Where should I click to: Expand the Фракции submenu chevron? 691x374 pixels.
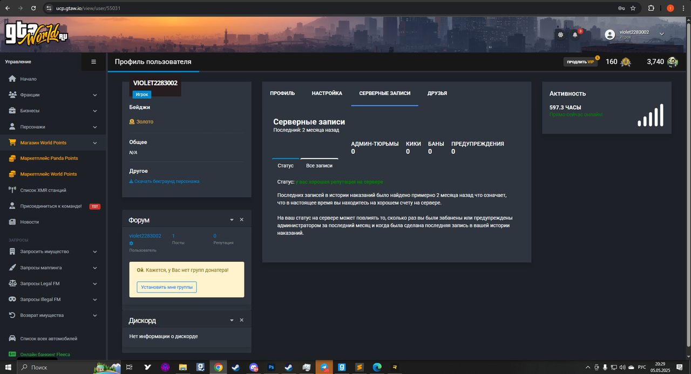(x=95, y=95)
